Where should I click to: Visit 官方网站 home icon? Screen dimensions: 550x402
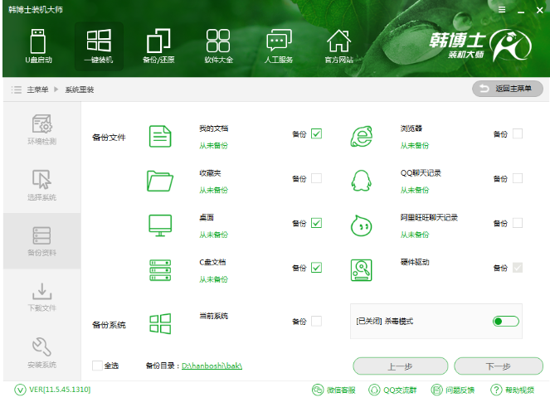(x=338, y=46)
